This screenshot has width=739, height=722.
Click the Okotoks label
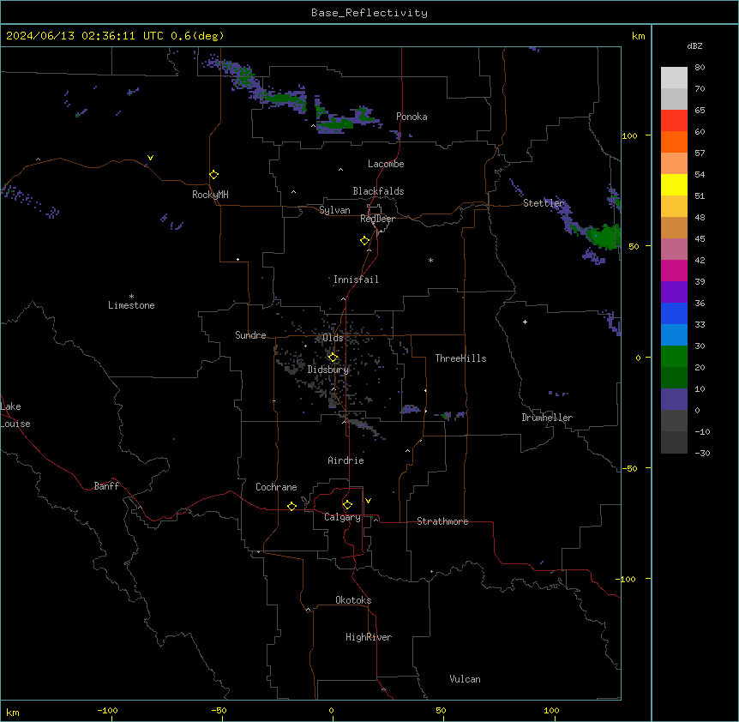pos(353,600)
